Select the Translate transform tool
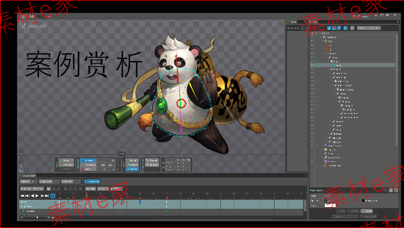This screenshot has width=404, height=228. (88, 165)
